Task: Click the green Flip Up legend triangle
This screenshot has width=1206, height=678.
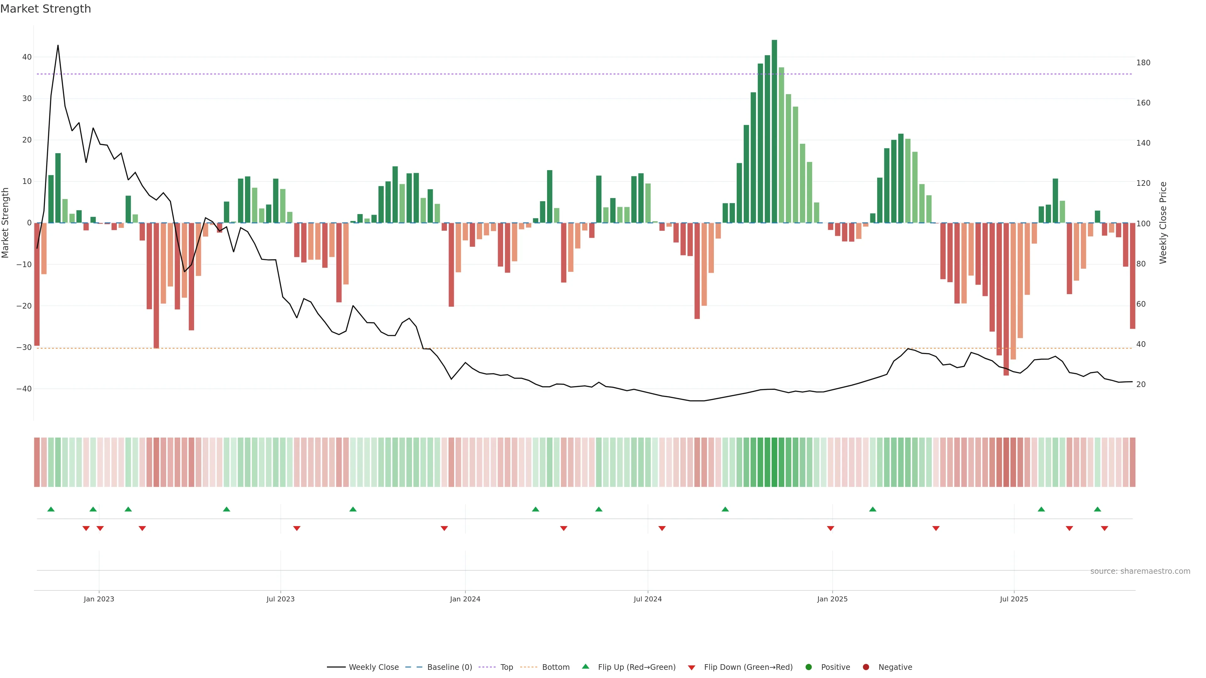Action: tap(585, 666)
